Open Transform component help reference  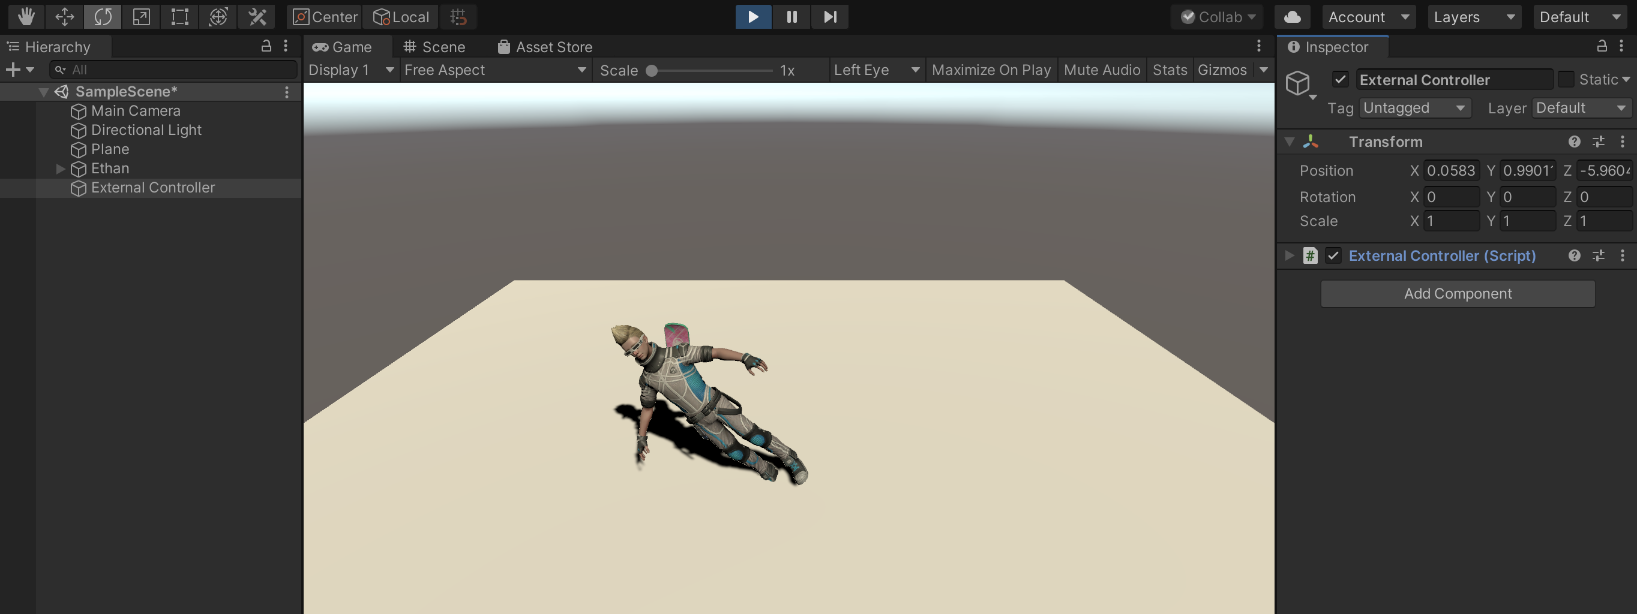1574,142
